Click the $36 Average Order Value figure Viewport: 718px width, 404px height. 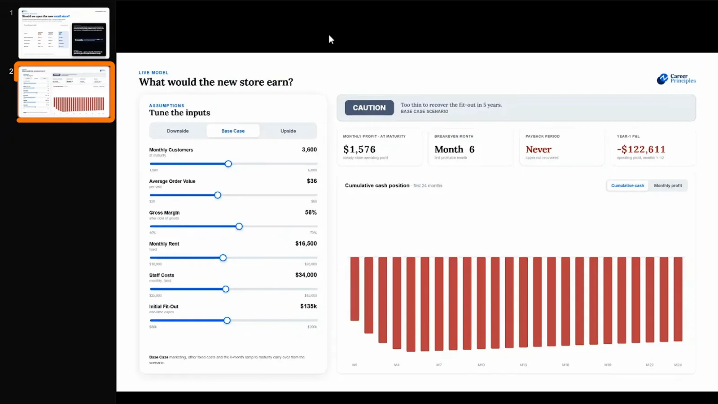[x=312, y=181]
